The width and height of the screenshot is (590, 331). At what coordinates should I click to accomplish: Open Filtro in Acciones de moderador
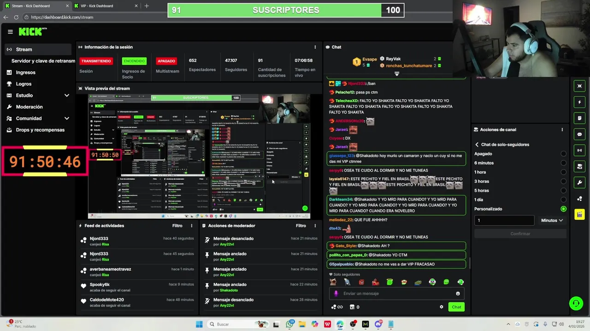click(x=301, y=226)
